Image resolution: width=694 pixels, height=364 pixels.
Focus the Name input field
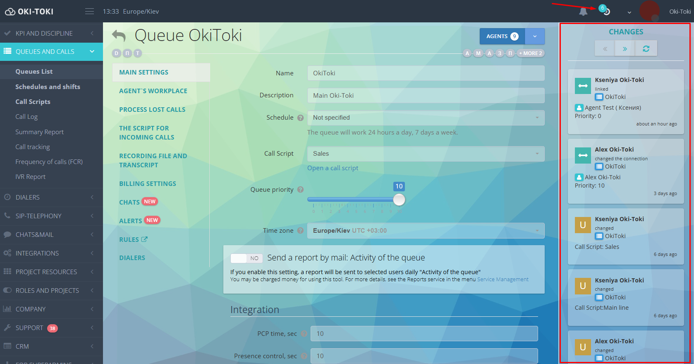(426, 73)
